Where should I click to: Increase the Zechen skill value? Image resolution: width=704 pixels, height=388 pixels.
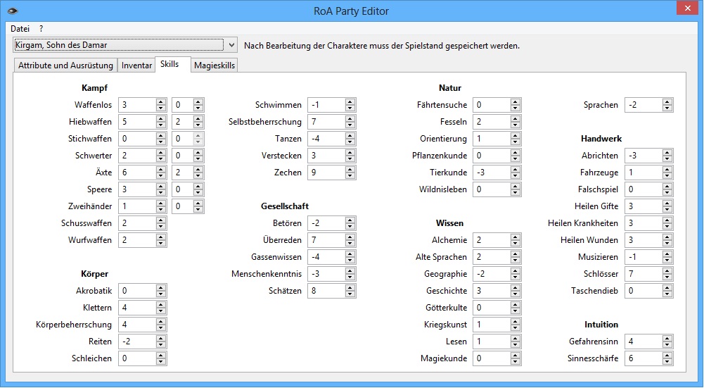click(350, 170)
